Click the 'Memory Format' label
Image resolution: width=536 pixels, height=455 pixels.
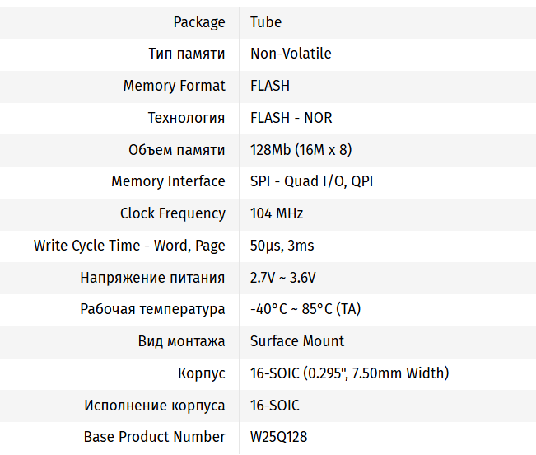click(x=174, y=86)
